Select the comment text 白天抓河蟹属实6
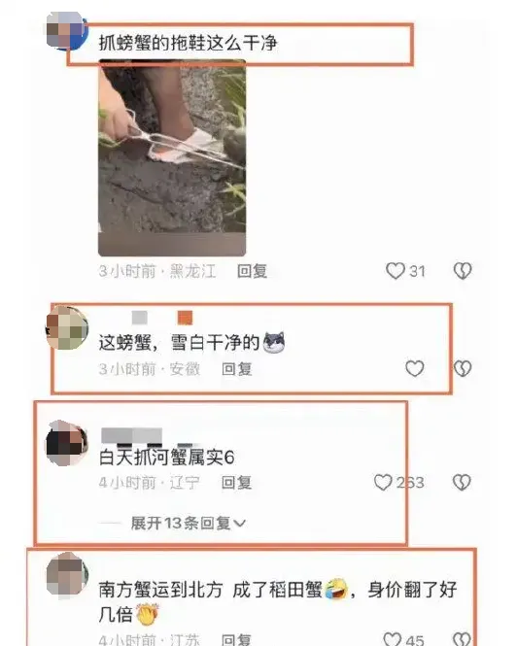 coord(166,458)
